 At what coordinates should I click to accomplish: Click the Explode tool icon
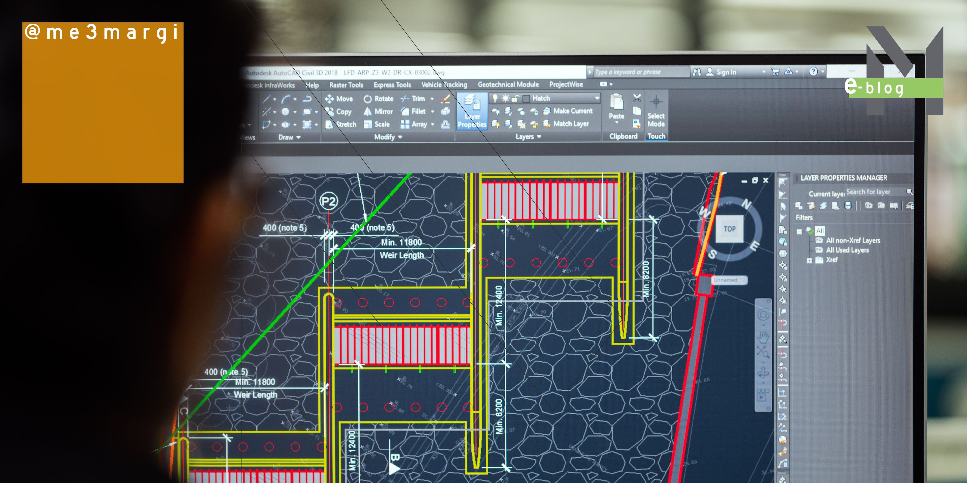point(445,111)
